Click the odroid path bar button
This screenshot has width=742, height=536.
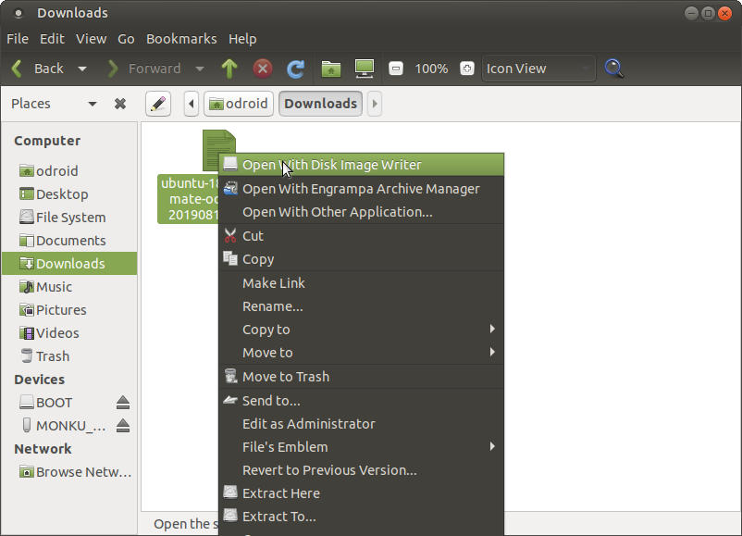point(239,104)
